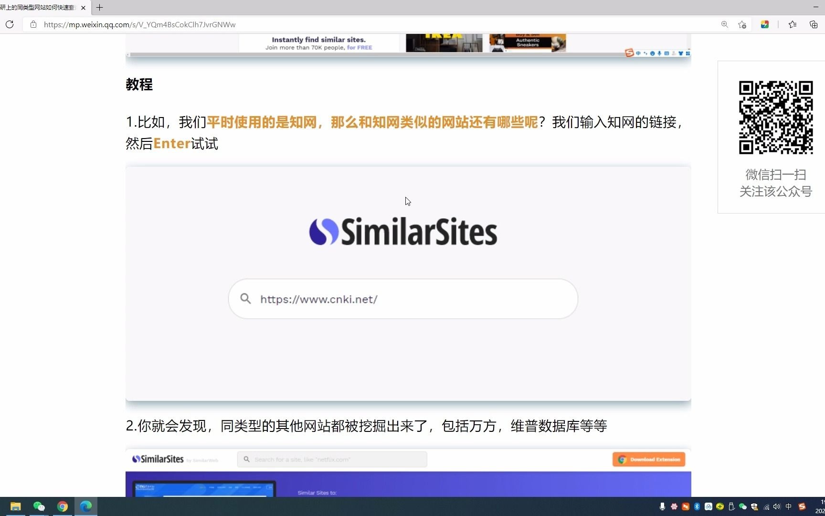Click the WeChat follow QR code
The height and width of the screenshot is (516, 825).
tap(776, 118)
